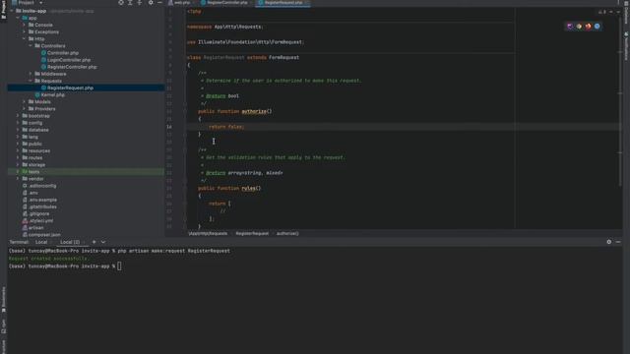Add a new terminal session with plus

(x=94, y=242)
